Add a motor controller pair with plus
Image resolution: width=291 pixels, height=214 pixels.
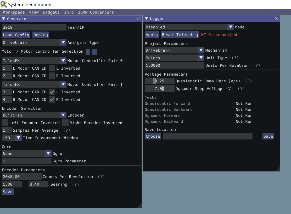pos(88,52)
